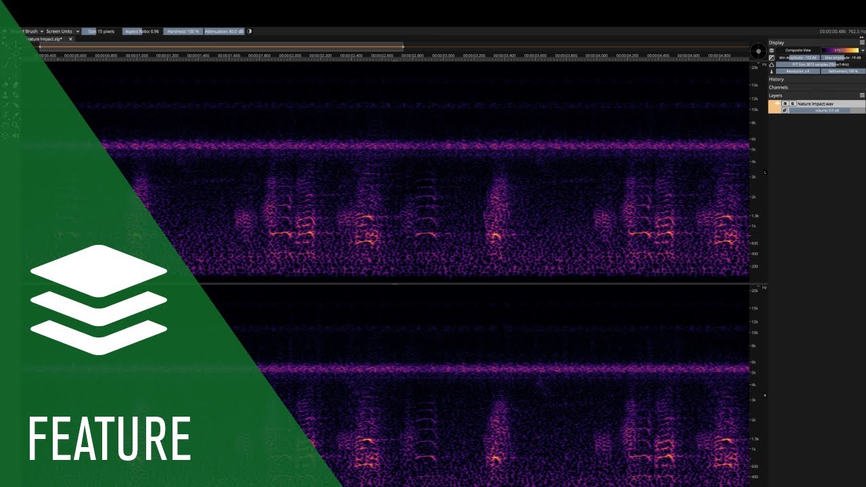Close the Nature Impact.slp tab

pos(70,39)
